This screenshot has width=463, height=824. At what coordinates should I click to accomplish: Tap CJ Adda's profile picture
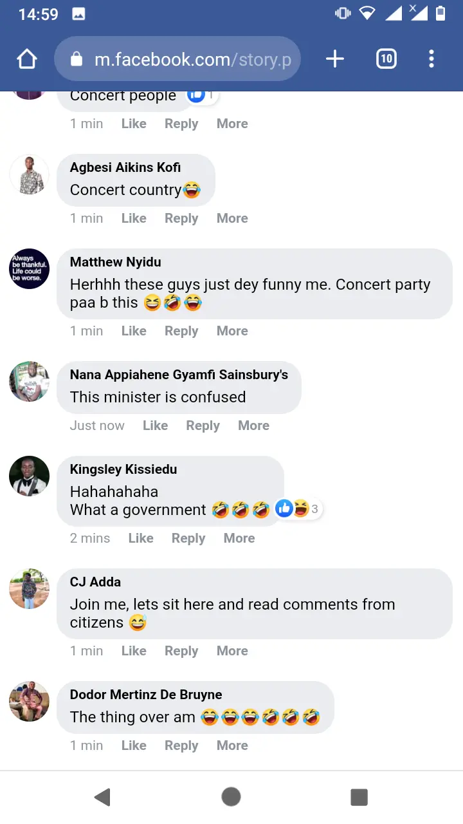click(x=30, y=588)
